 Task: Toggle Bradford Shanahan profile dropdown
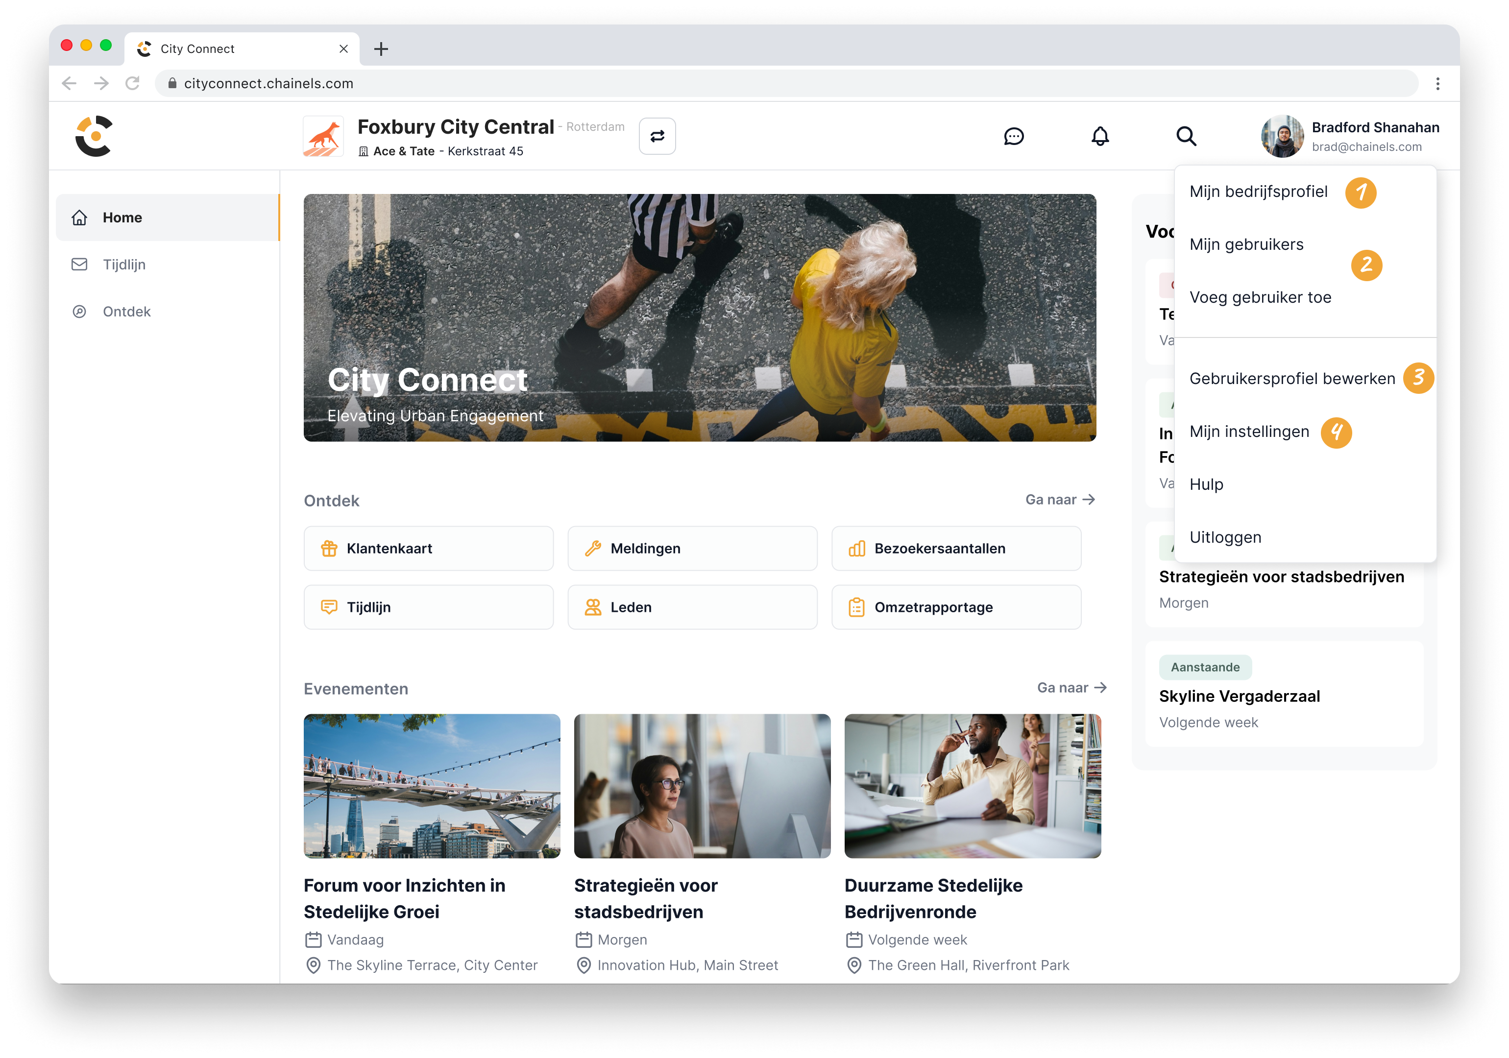tap(1350, 136)
